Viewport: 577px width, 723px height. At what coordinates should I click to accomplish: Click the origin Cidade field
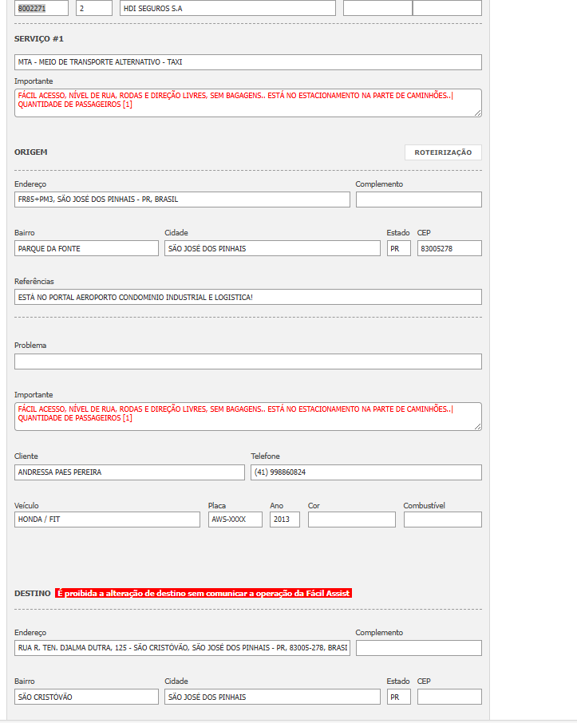[272, 248]
